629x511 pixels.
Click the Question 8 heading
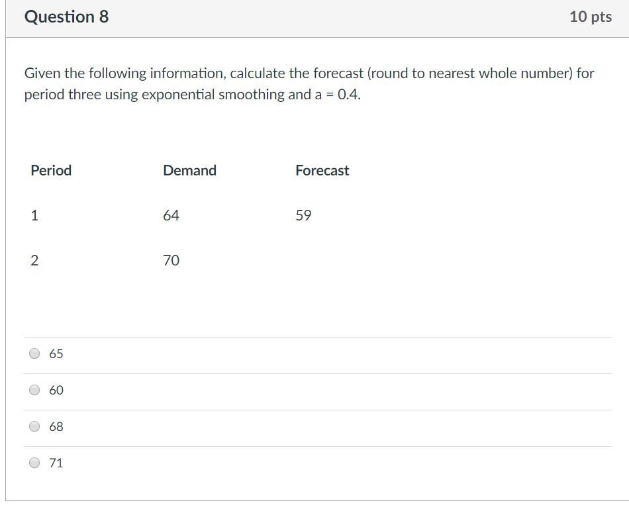pyautogui.click(x=66, y=17)
